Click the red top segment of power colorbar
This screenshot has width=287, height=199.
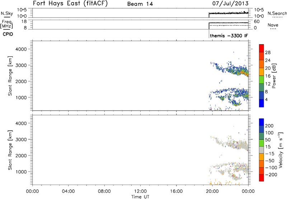[x=262, y=48]
